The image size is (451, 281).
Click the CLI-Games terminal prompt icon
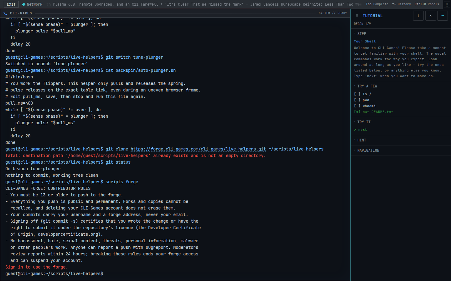5,13
